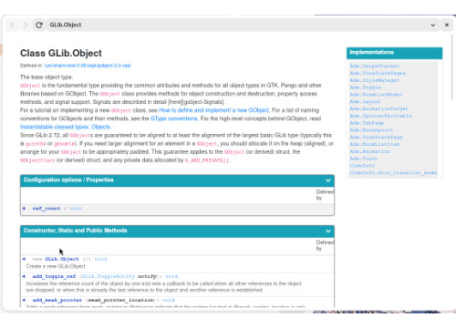
Task: Open the Adw.AnimationTarget implementation link
Action: point(379,108)
